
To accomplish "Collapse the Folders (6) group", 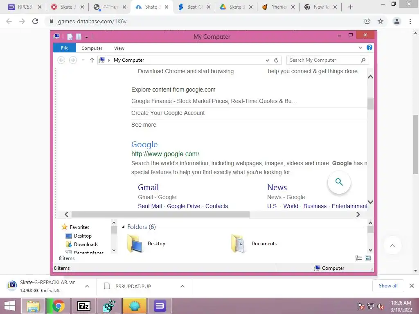I will (x=123, y=227).
